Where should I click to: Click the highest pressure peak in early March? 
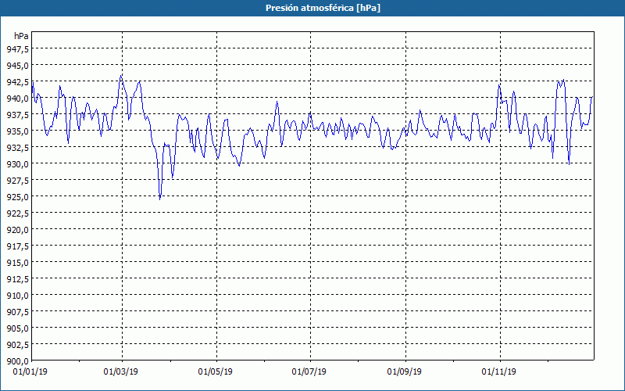[121, 75]
